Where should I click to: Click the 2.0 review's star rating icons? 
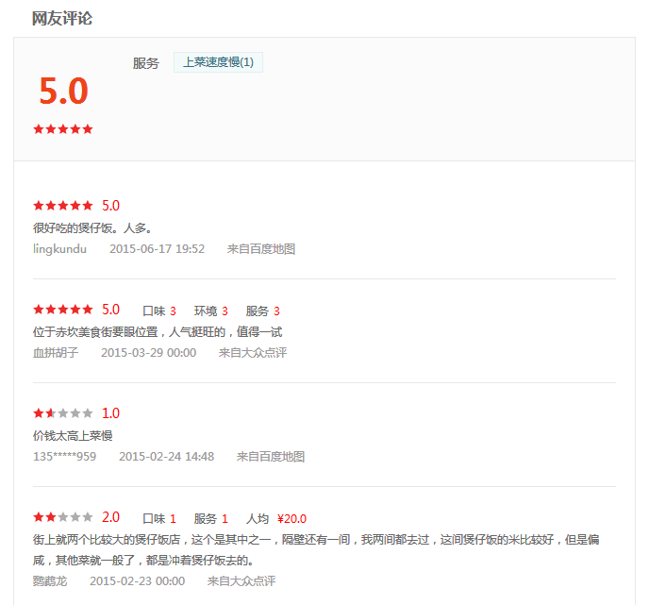(63, 517)
